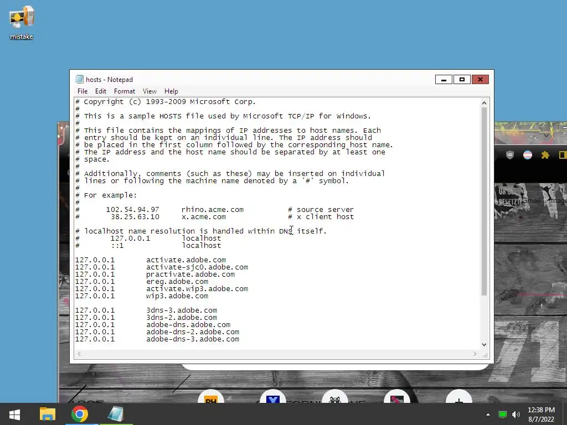
Task: Show hidden system tray icons
Action: [x=488, y=414]
